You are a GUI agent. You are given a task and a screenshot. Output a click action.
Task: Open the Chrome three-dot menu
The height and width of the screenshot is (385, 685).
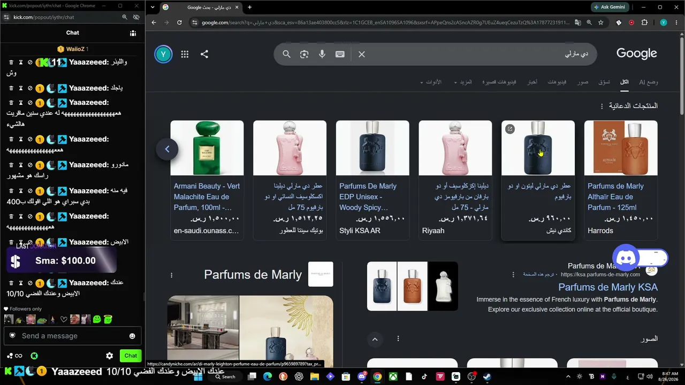coord(676,22)
